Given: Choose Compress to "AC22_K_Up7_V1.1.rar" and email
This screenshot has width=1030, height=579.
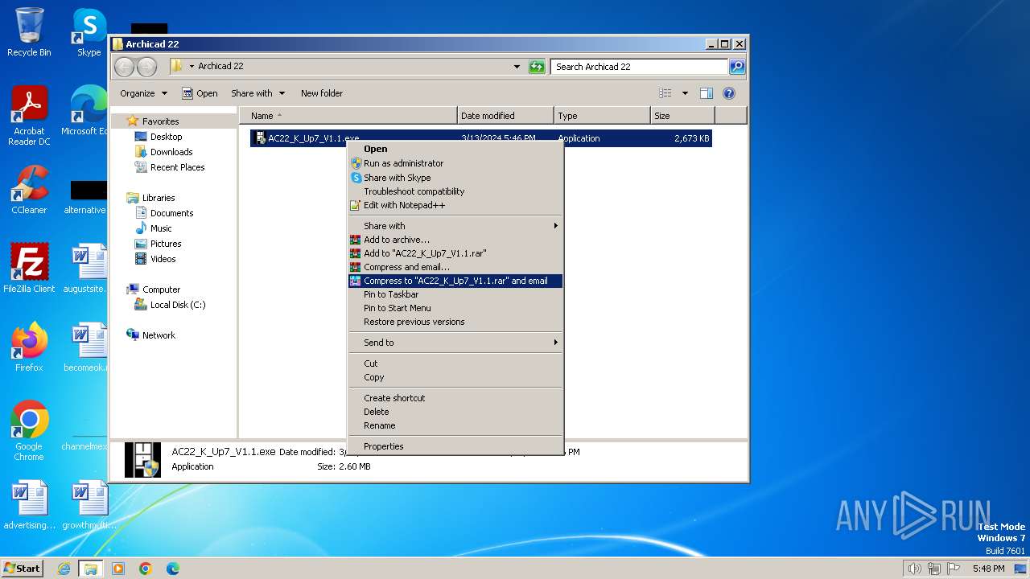Looking at the screenshot, I should [x=455, y=281].
